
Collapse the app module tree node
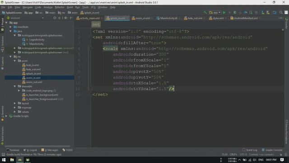7,23
